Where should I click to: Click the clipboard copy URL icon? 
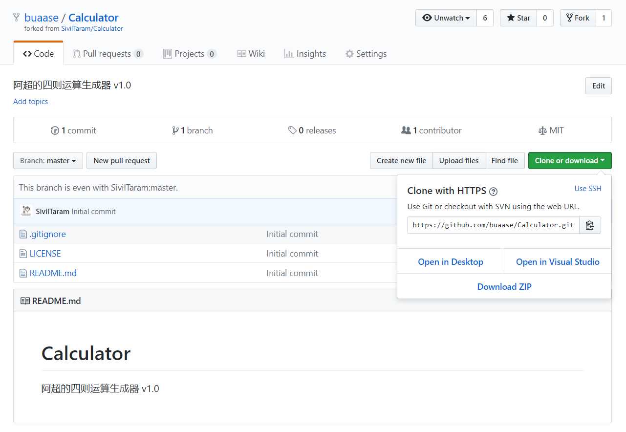pos(590,225)
